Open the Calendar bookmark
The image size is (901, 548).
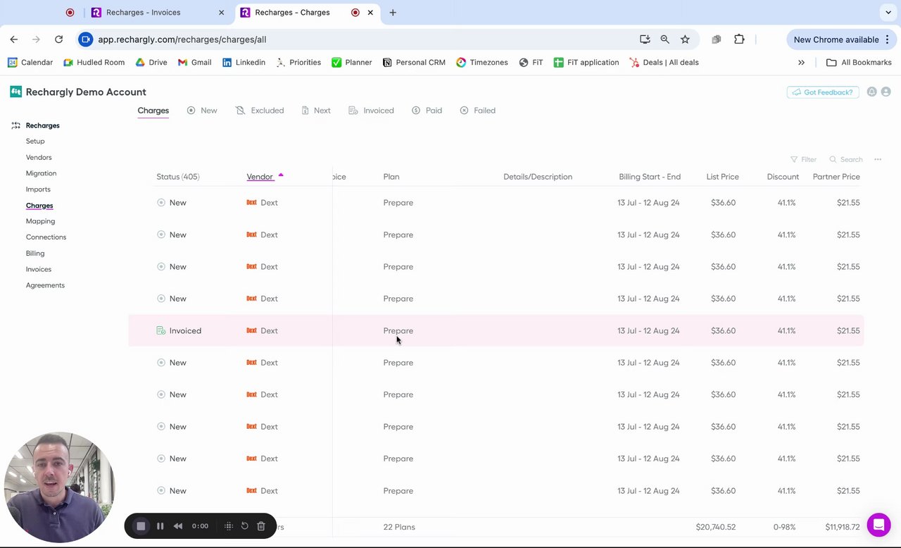click(x=30, y=62)
